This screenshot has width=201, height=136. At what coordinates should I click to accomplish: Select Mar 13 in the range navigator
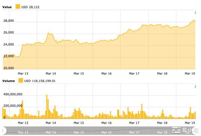tap(23, 132)
